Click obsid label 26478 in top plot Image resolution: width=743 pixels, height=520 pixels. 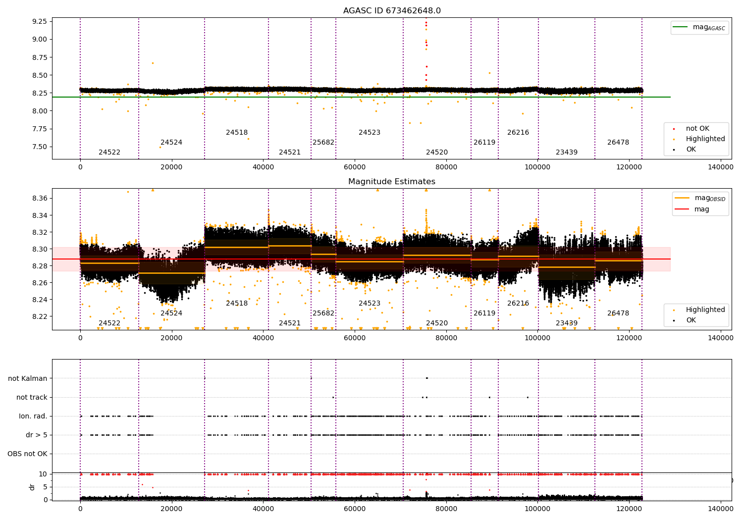618,143
